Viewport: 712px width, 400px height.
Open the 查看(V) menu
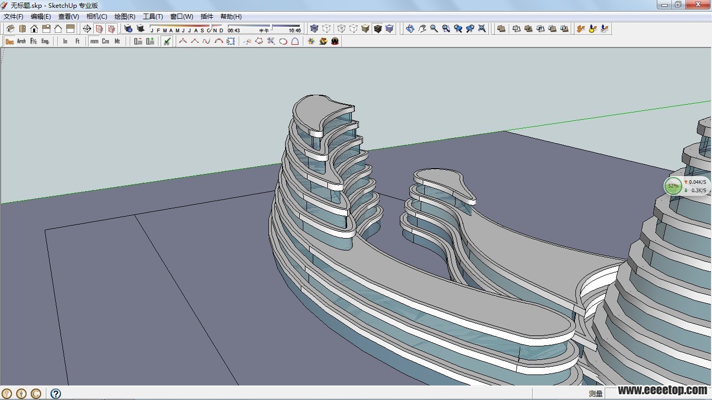(x=69, y=17)
